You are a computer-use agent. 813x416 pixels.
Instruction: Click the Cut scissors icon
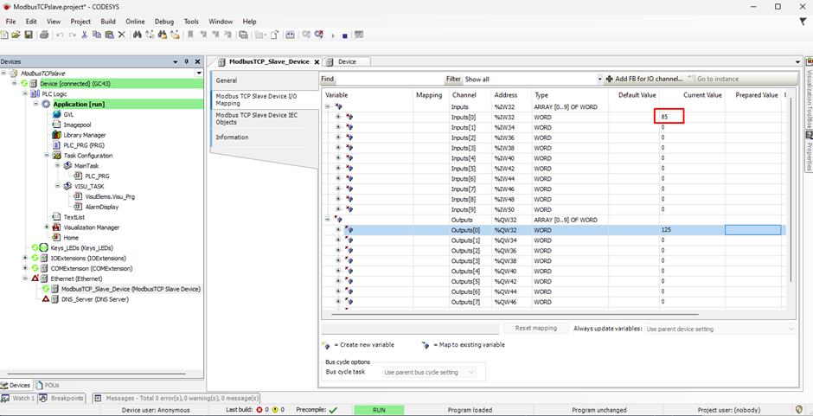click(x=84, y=35)
